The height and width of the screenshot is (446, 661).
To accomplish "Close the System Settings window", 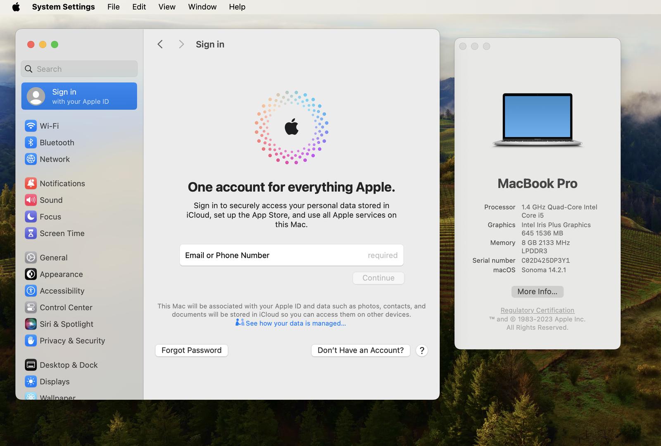I will coord(31,44).
